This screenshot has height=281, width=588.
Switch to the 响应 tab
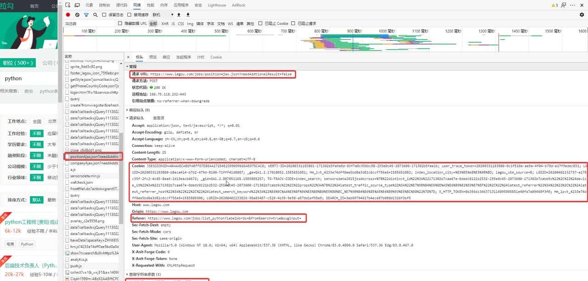[x=166, y=57]
